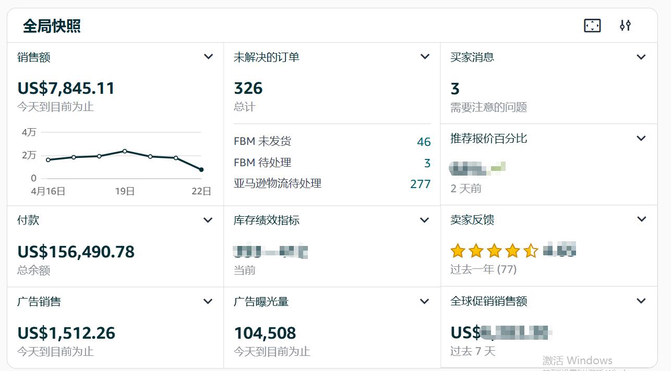This screenshot has width=671, height=371.
Task: Open the 买家消息 card dropdown arrow
Action: click(x=641, y=57)
